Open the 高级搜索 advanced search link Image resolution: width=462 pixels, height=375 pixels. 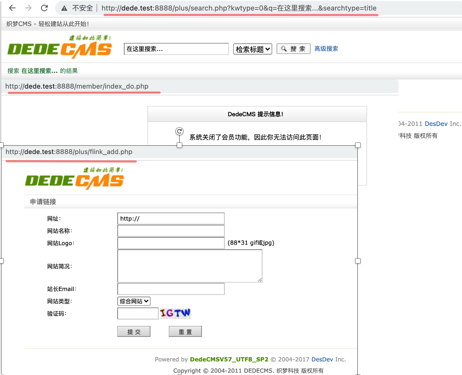tap(326, 49)
